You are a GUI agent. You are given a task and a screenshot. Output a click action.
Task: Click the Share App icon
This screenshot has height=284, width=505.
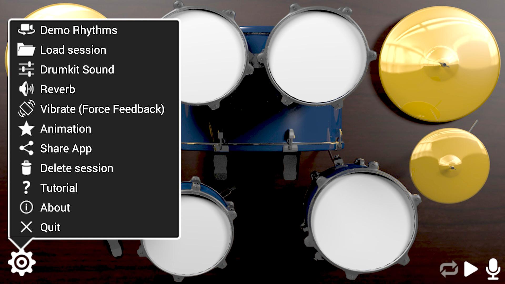[x=27, y=149]
